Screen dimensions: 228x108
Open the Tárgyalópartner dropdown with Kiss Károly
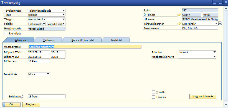click(200, 24)
